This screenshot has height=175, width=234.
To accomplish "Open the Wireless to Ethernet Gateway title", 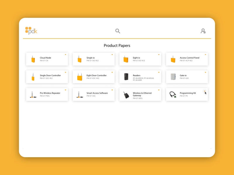I will pyautogui.click(x=142, y=94).
